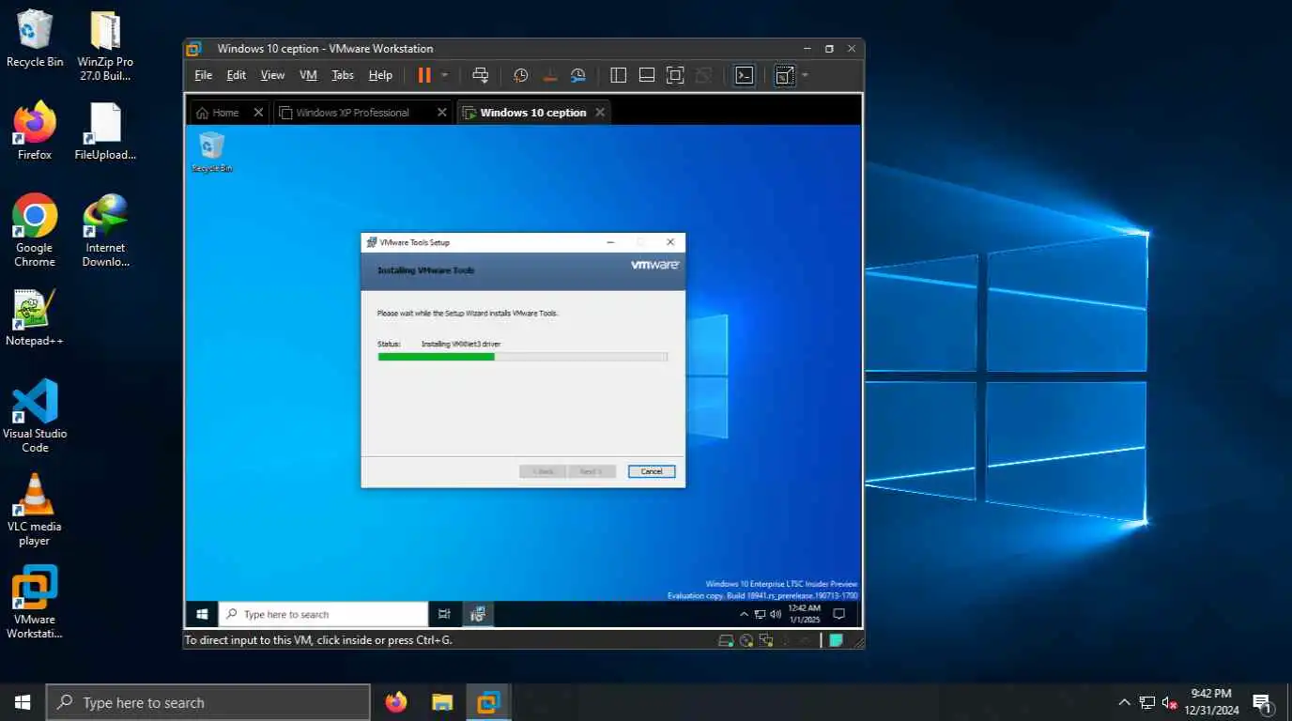Click the hard disk device status icon
This screenshot has height=721, width=1292.
pyautogui.click(x=726, y=640)
